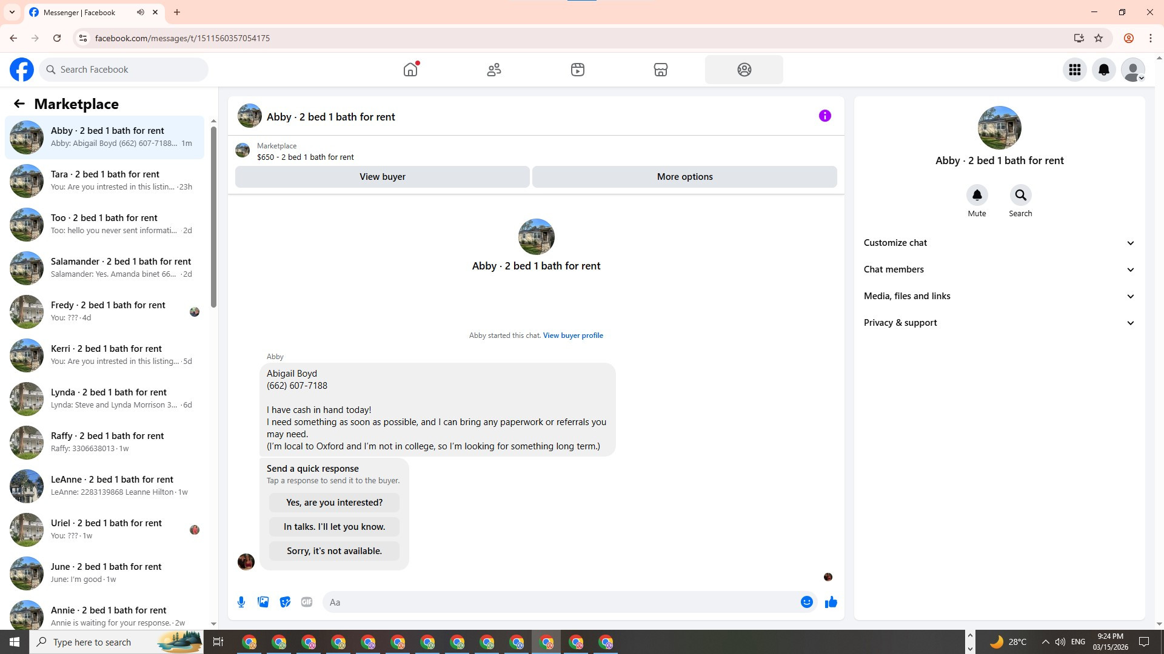The width and height of the screenshot is (1164, 654).
Task: Open the Reels video tab
Action: click(x=578, y=70)
